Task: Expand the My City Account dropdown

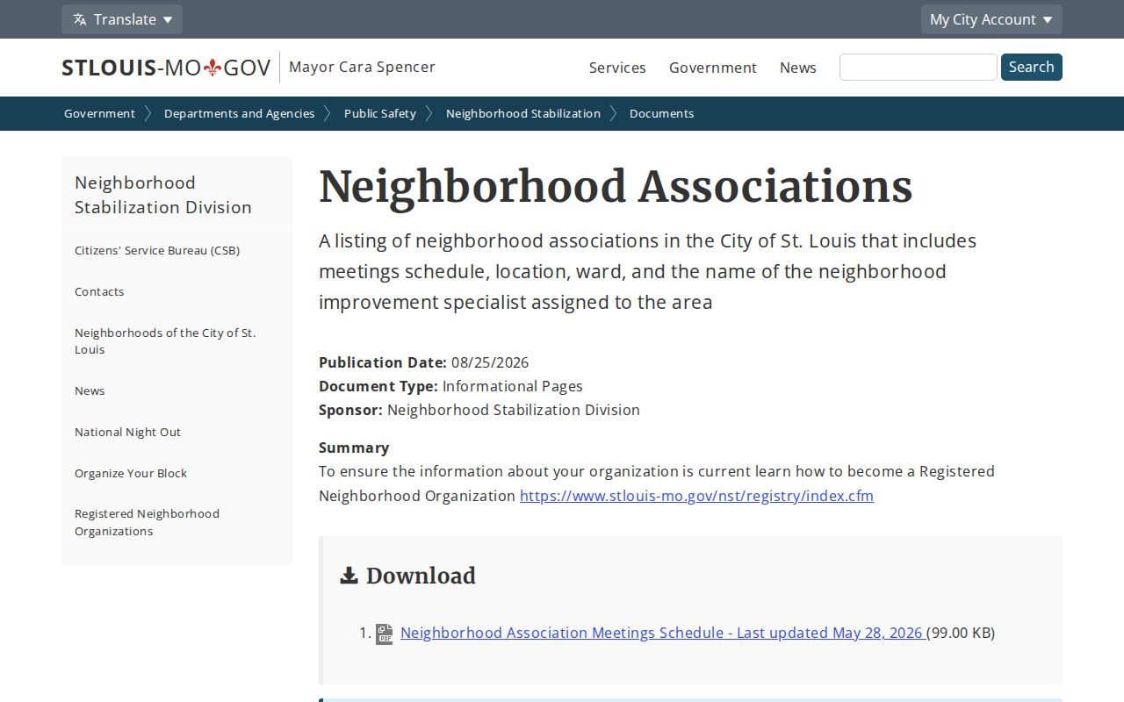Action: coord(991,19)
